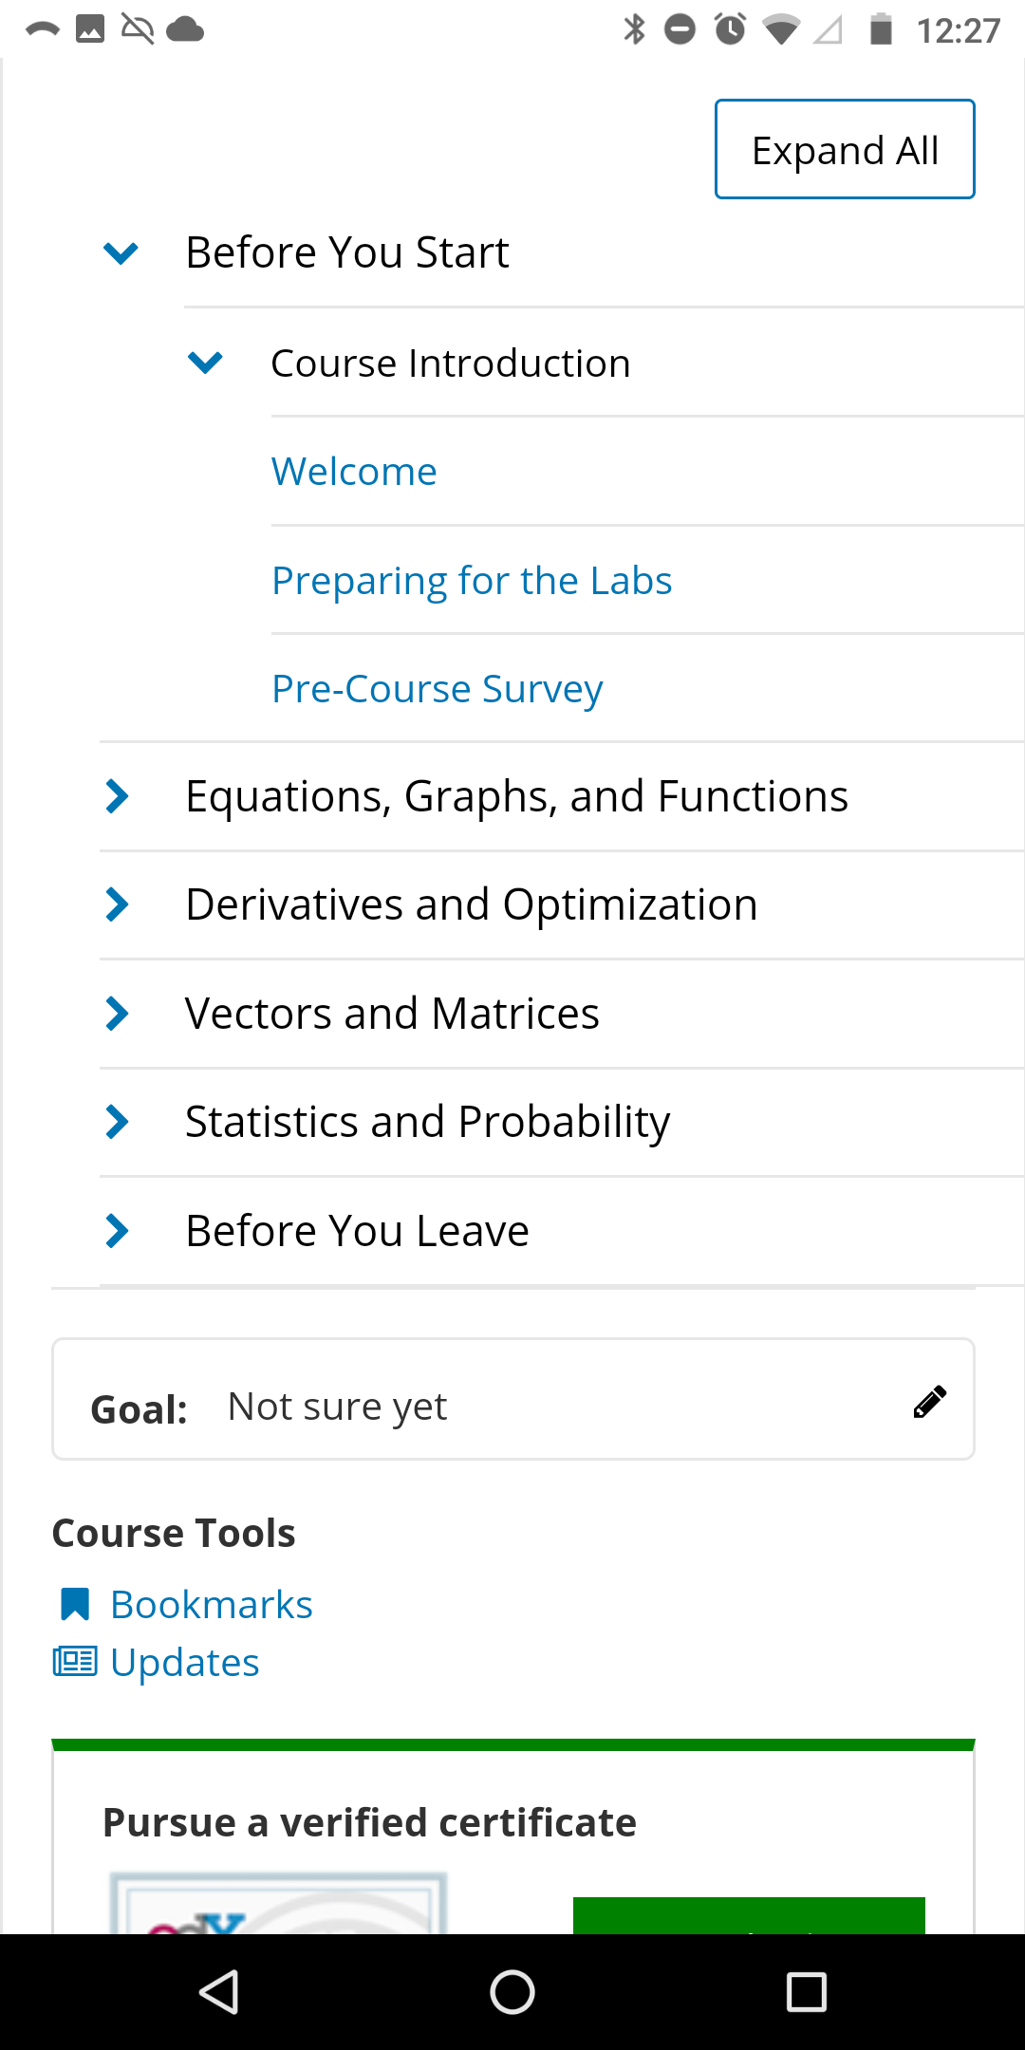Image resolution: width=1025 pixels, height=2050 pixels.
Task: Expand Equations, Graphs, and Functions chevron
Action: 117,796
